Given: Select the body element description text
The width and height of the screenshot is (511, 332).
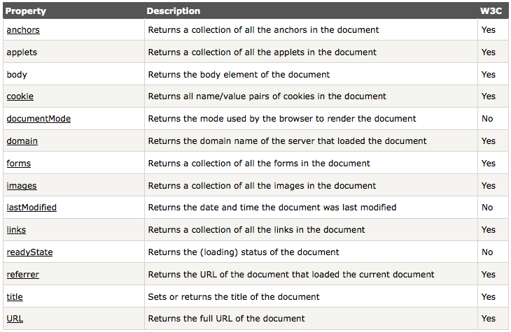Looking at the screenshot, I should tap(239, 75).
